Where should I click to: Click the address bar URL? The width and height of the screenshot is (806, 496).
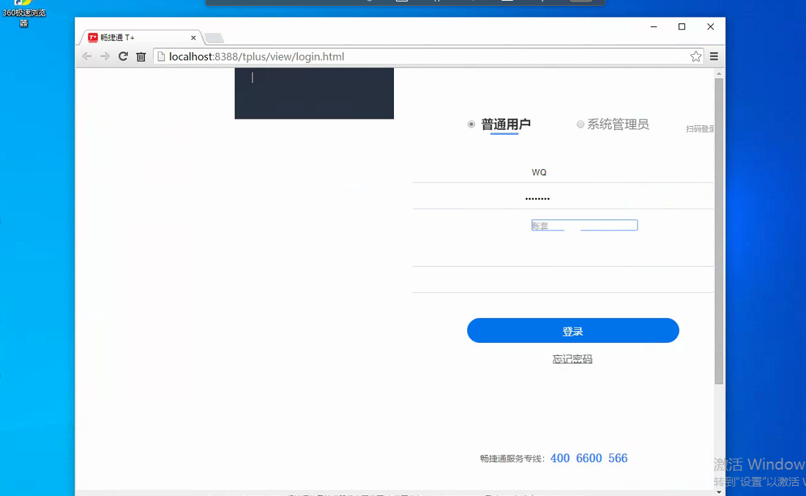click(256, 56)
